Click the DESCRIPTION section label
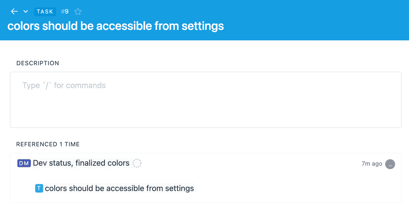 [38, 63]
